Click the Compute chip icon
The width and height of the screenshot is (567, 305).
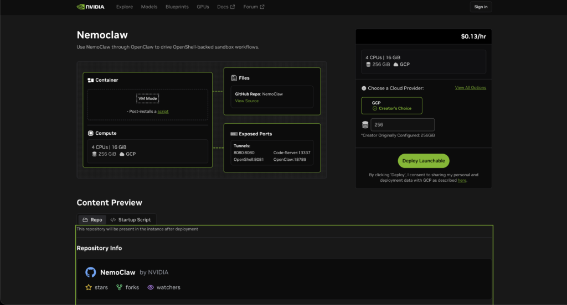[x=91, y=133]
